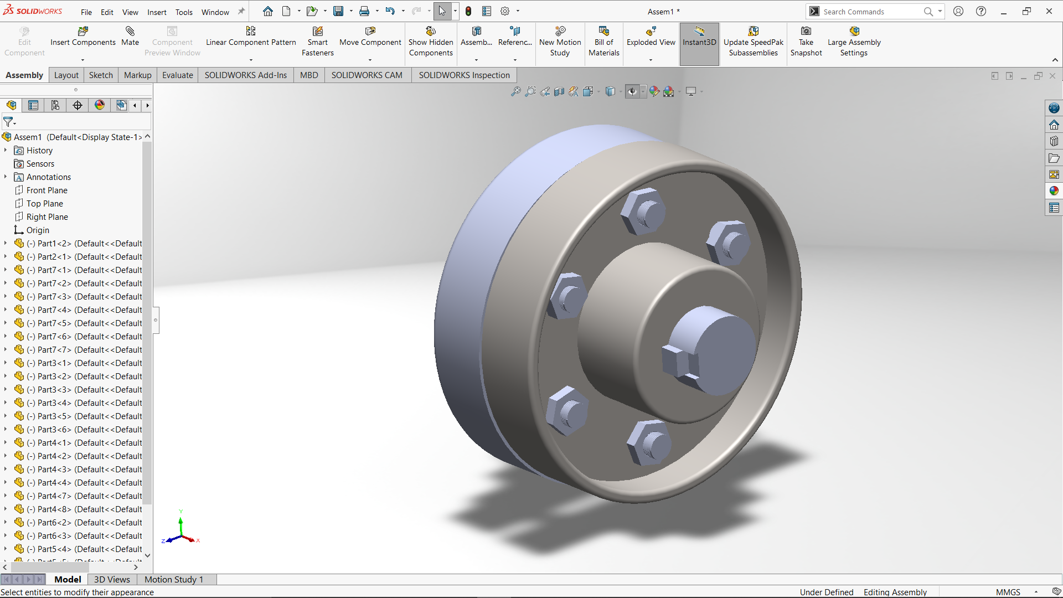This screenshot has width=1063, height=598.
Task: Click Smart Fasteners in the ribbon
Action: 317,42
